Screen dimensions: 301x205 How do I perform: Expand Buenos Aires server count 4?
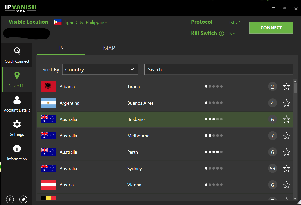coord(272,103)
